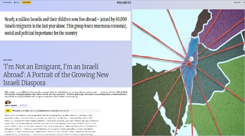Click the author name link
245x136 pixels.
tap(11, 105)
